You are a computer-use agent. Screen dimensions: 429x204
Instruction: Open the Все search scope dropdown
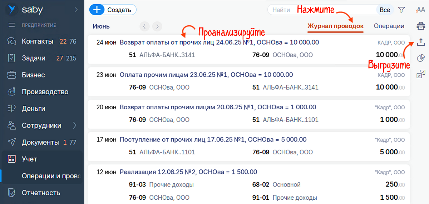pyautogui.click(x=385, y=10)
